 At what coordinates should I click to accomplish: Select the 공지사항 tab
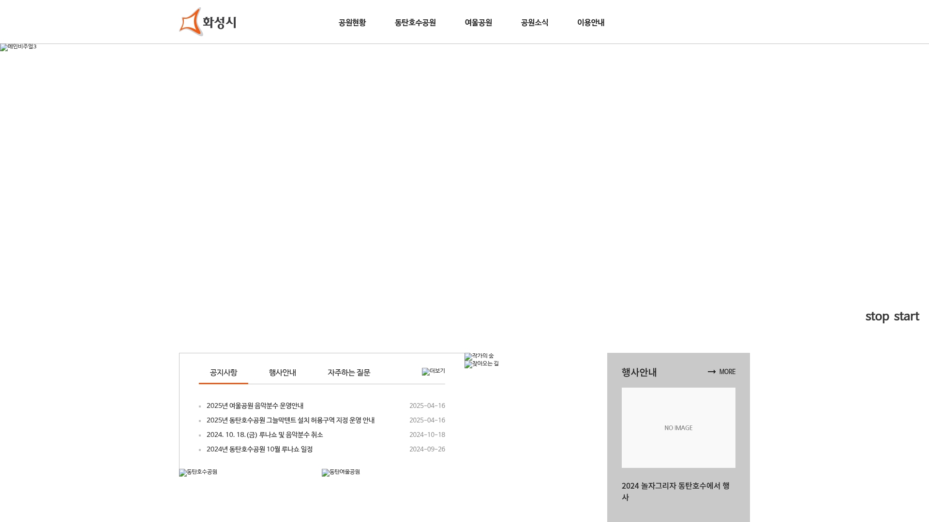(x=224, y=373)
